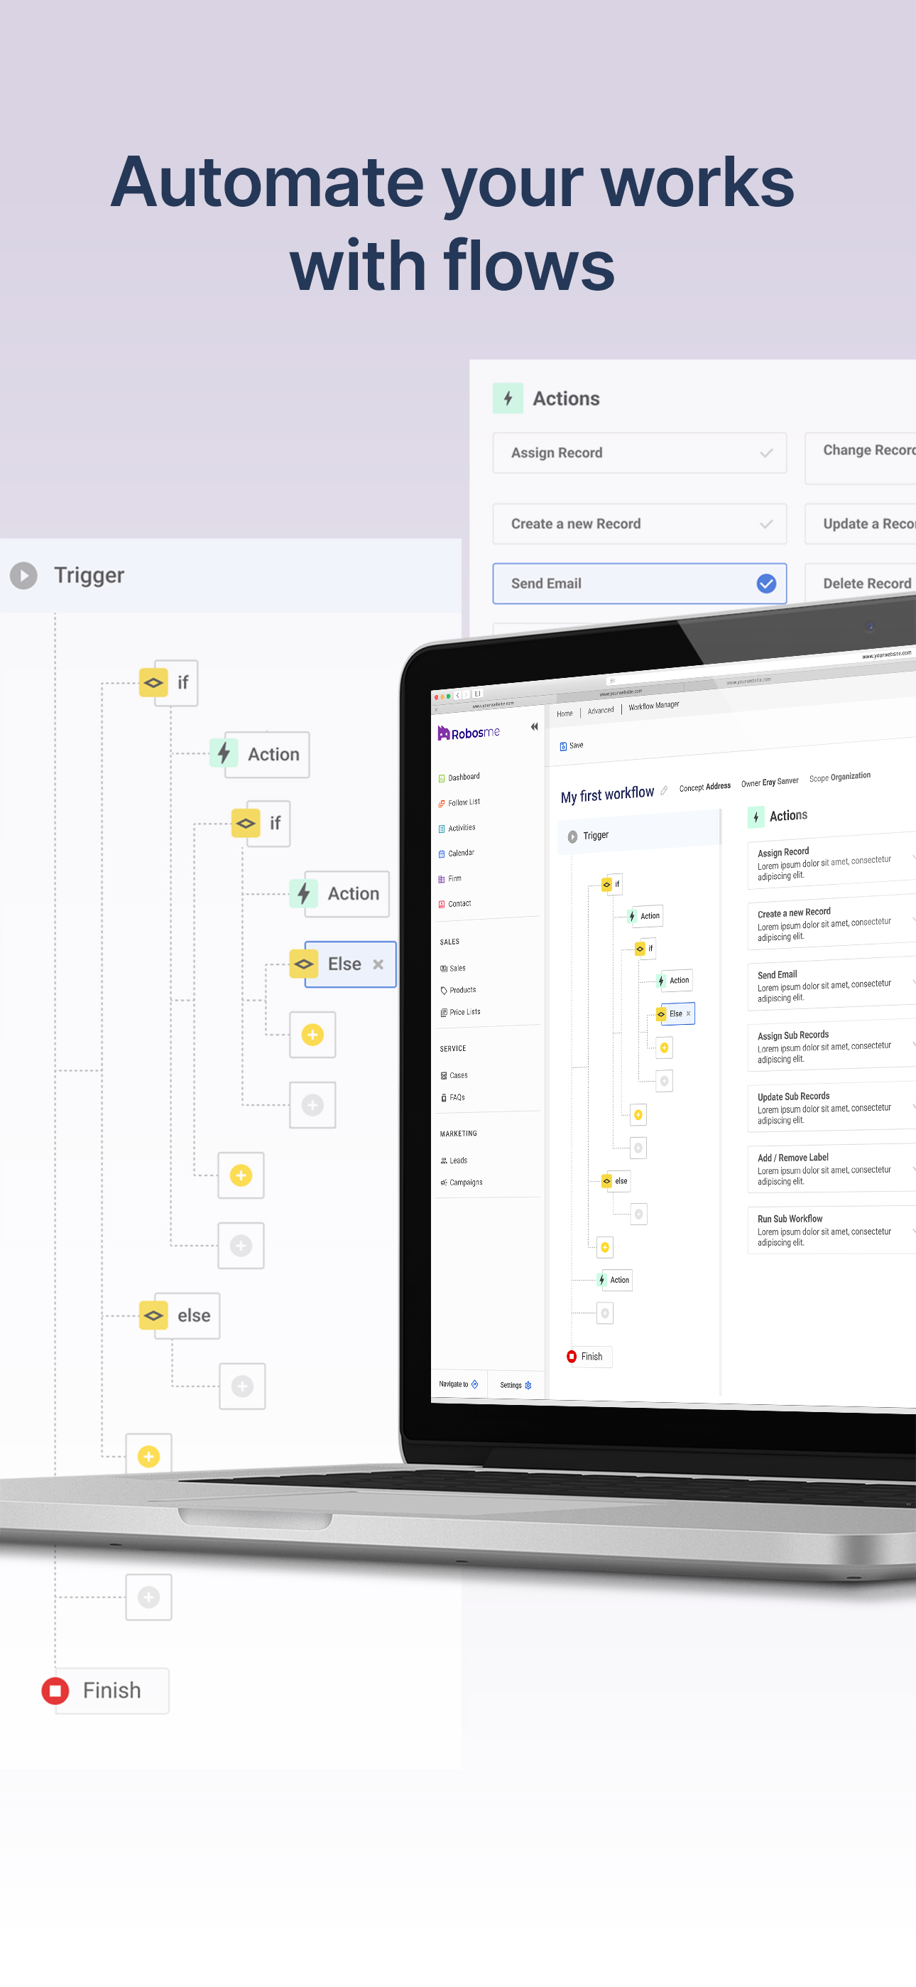
Task: Open Follow List in the laptop sidebar
Action: tap(459, 802)
